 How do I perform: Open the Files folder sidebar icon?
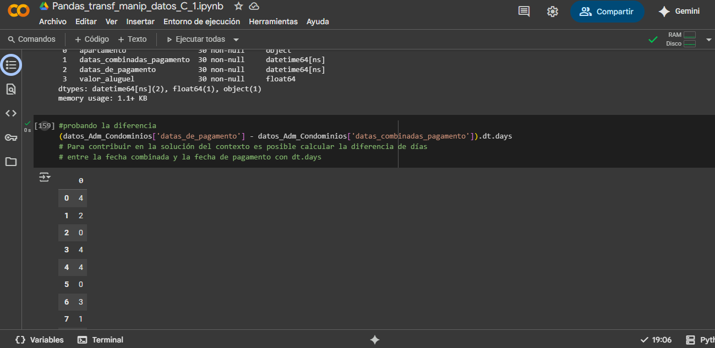11,162
